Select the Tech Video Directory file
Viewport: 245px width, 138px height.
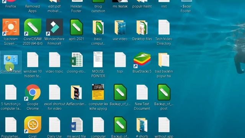pos(164,27)
